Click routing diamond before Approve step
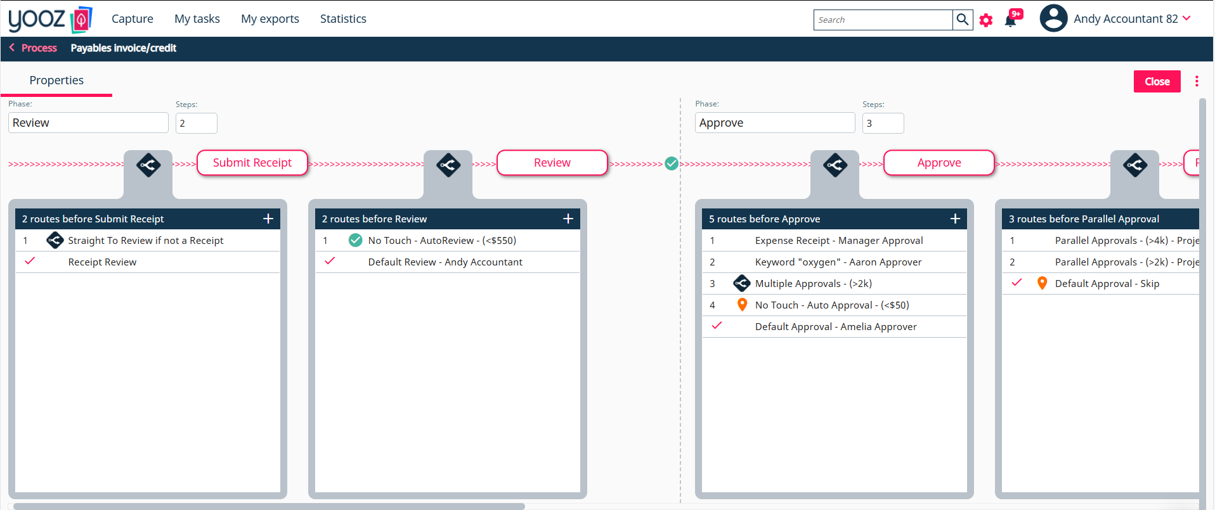The image size is (1215, 510). click(835, 165)
